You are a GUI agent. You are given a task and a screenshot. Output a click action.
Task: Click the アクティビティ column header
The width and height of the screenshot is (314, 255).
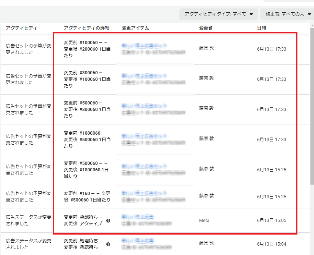[x=21, y=28]
